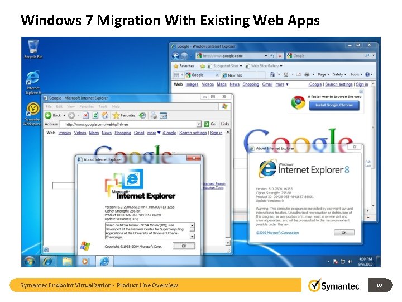Viewport: 402px width, 302px height.
Task: Open Internet Explorer 6 desktop shortcut
Action: pos(33,82)
